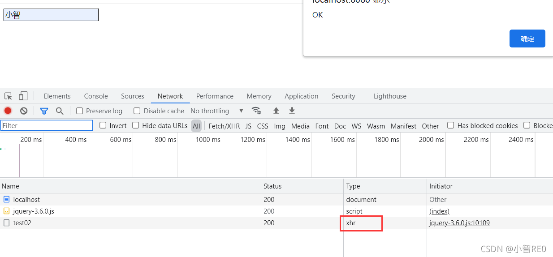
Task: Filter requests by Doc
Action: [340, 126]
